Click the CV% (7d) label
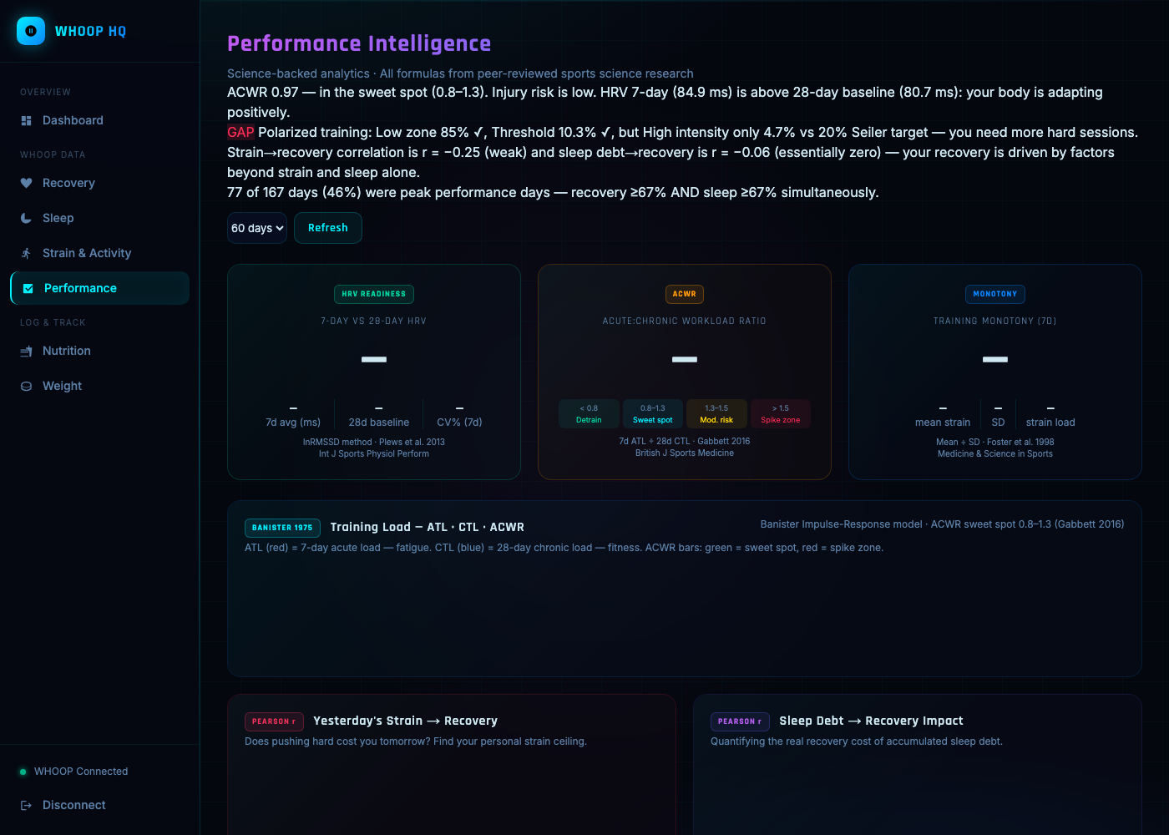The height and width of the screenshot is (835, 1169). pos(460,423)
